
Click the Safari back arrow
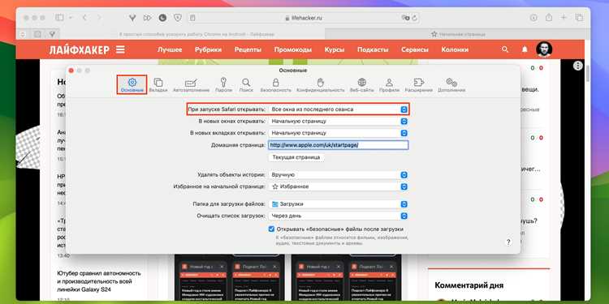point(84,18)
